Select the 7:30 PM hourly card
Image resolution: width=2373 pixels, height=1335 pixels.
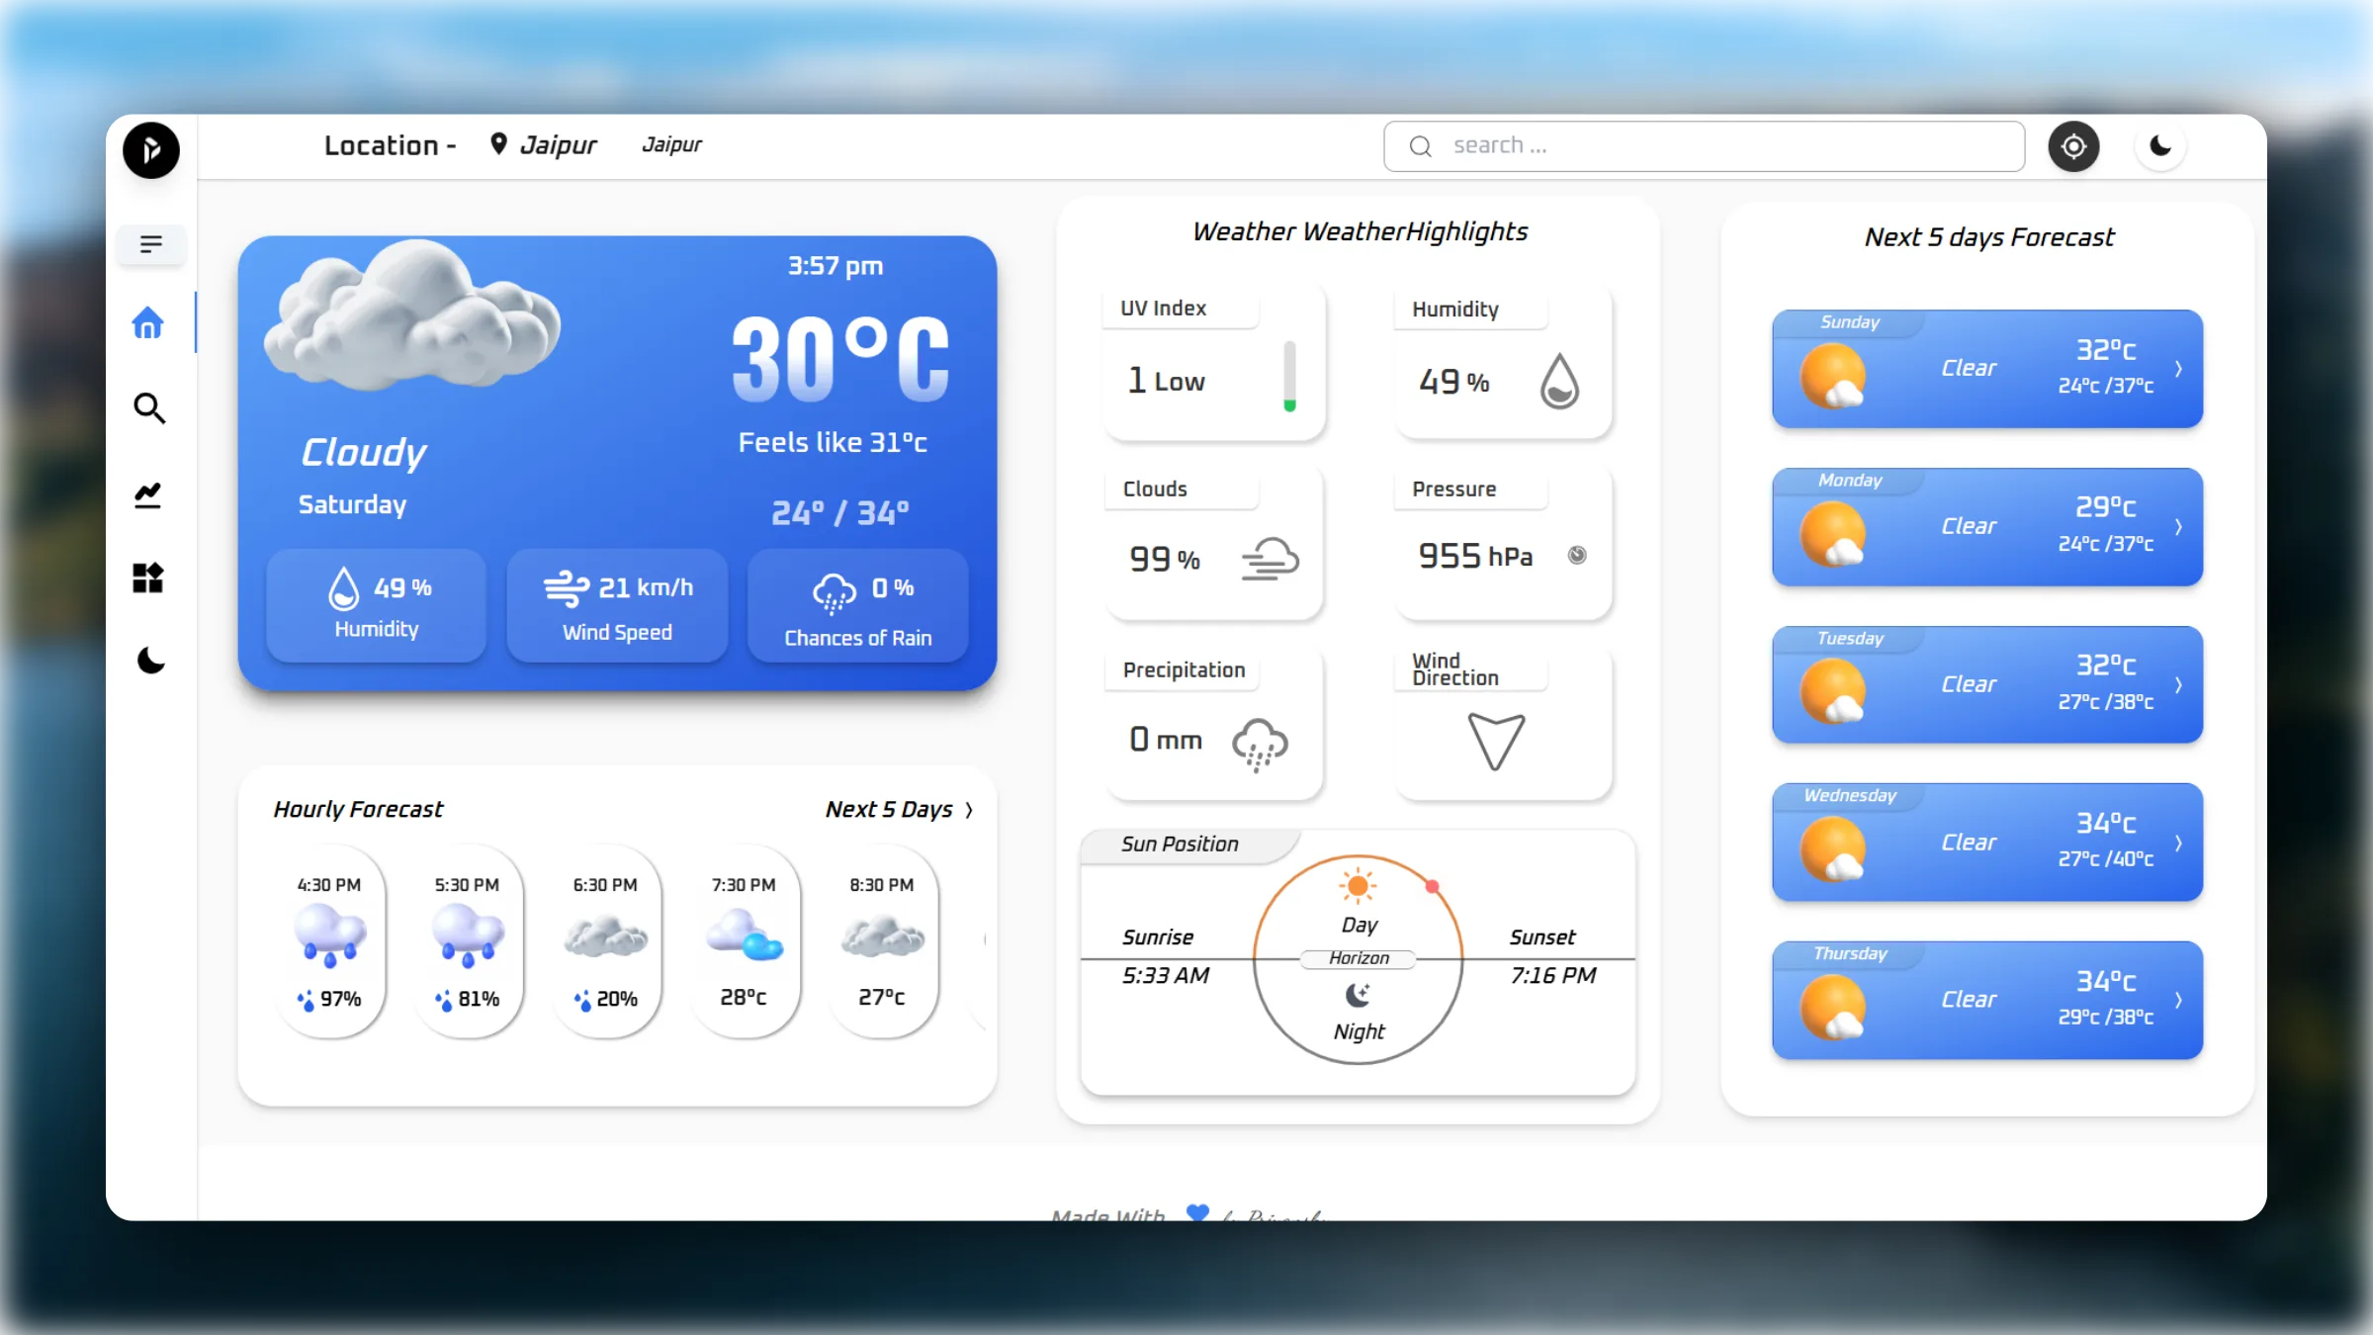click(745, 939)
